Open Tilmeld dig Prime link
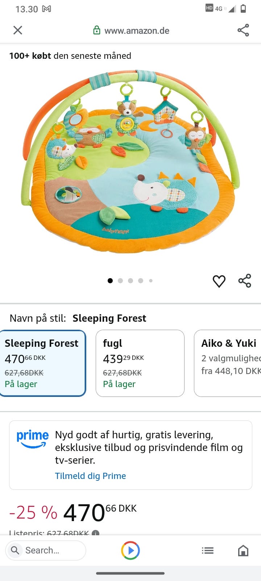The image size is (261, 581). [x=90, y=476]
